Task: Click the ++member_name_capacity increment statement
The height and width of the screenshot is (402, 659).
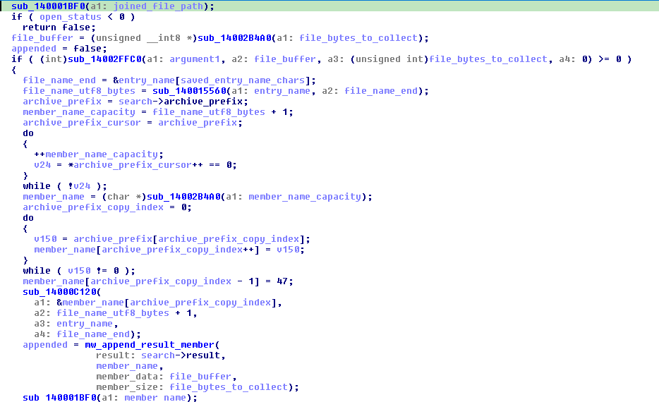Action: coord(98,154)
